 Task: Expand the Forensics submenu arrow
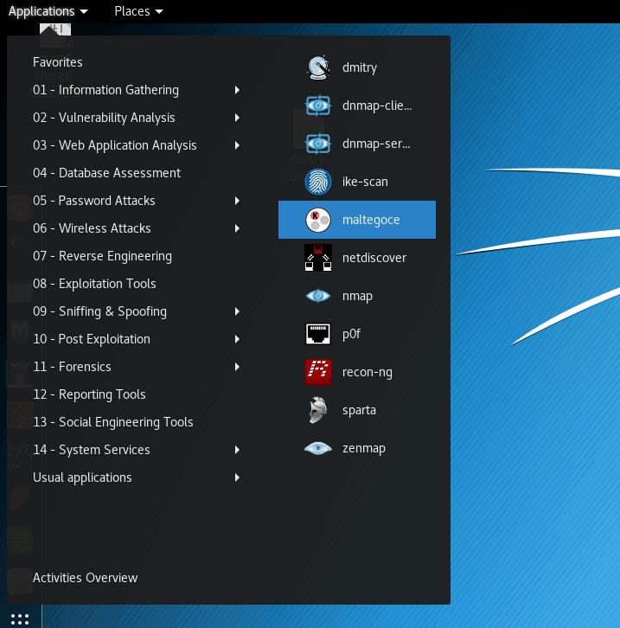pos(237,367)
